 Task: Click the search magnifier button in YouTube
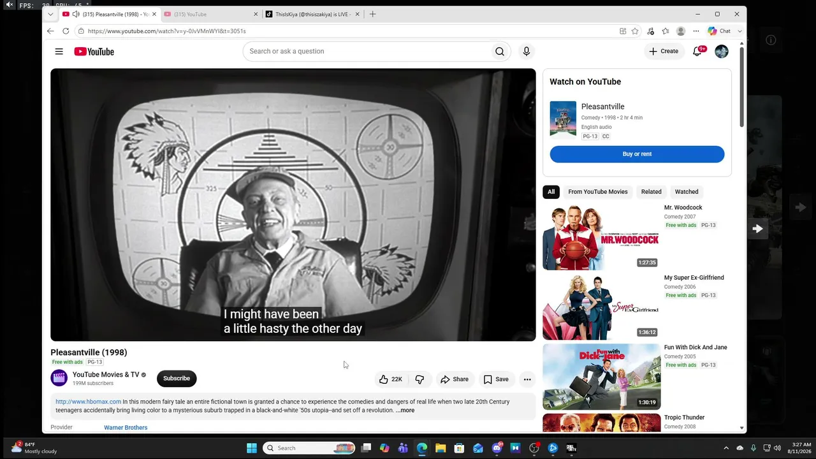coord(500,52)
